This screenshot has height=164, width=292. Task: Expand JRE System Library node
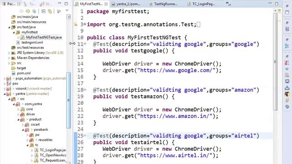pyautogui.click(x=9, y=53)
